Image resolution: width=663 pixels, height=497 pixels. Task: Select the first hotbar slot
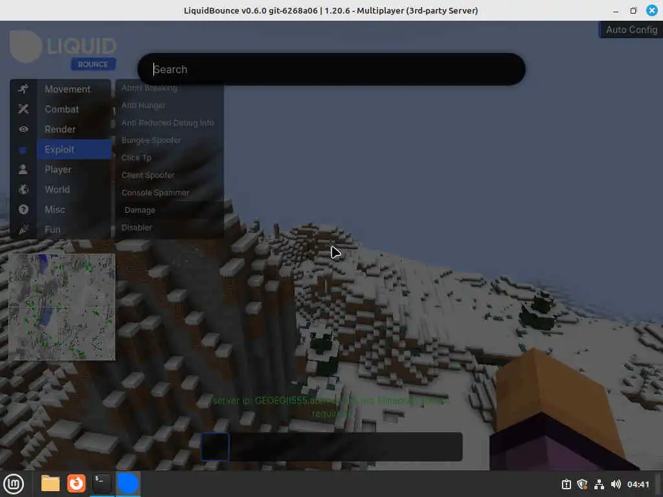point(215,447)
